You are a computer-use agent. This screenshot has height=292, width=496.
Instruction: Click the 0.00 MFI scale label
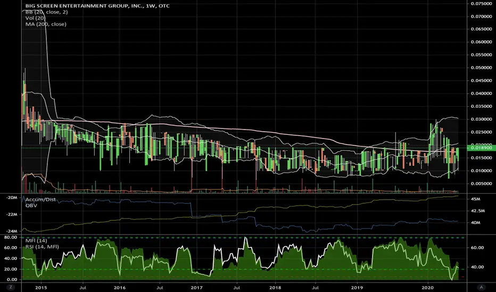12,280
